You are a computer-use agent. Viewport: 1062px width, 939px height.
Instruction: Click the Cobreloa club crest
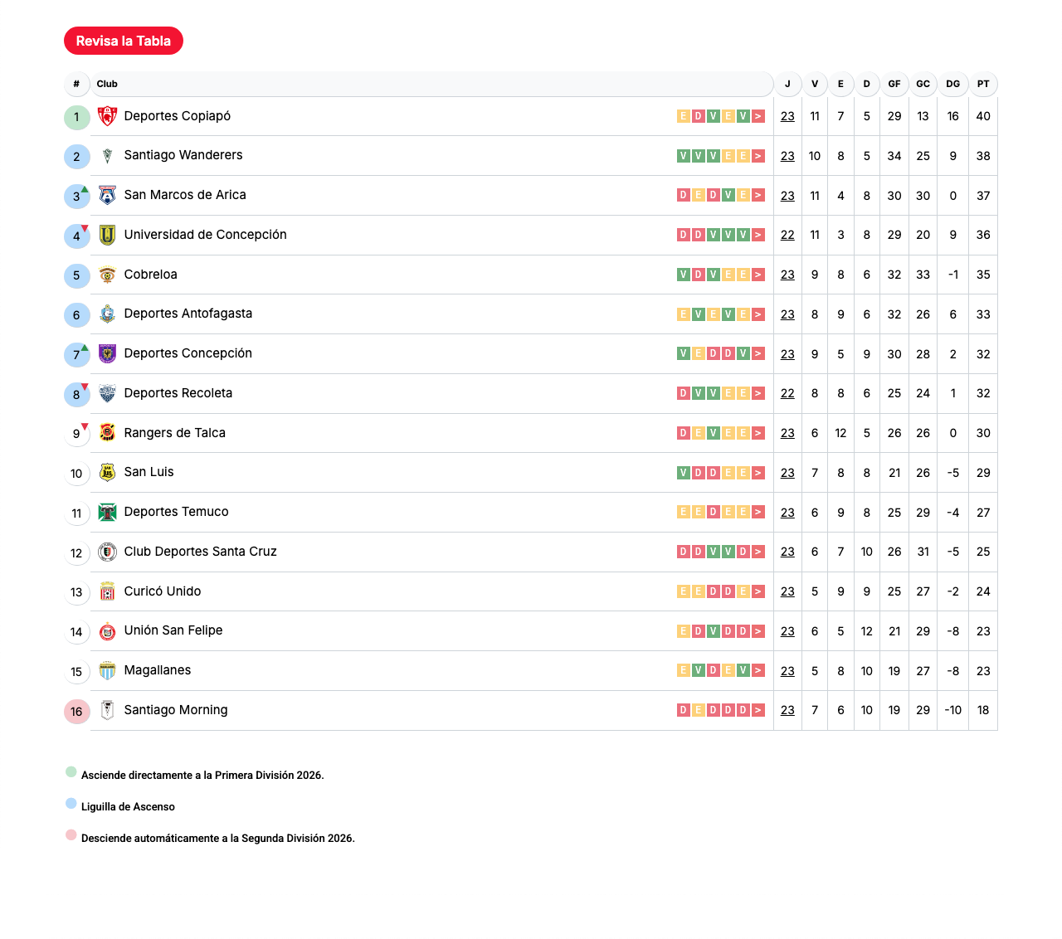(107, 275)
